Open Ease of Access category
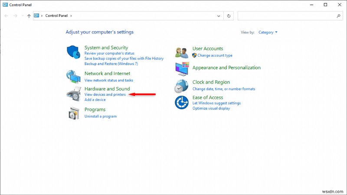Viewport: 347px width, 195px height. pos(208,97)
